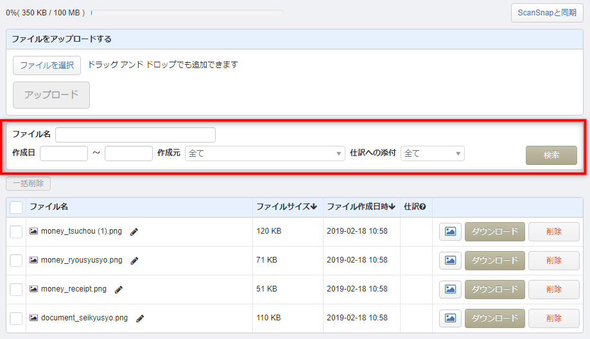Delete document_seikyusyo.png
This screenshot has height=339, width=590.
click(x=554, y=318)
